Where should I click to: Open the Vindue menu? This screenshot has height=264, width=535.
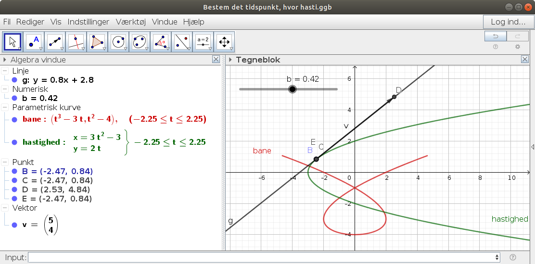coord(165,22)
